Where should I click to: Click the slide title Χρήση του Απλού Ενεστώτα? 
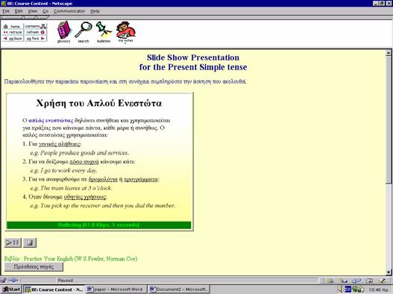pos(99,103)
